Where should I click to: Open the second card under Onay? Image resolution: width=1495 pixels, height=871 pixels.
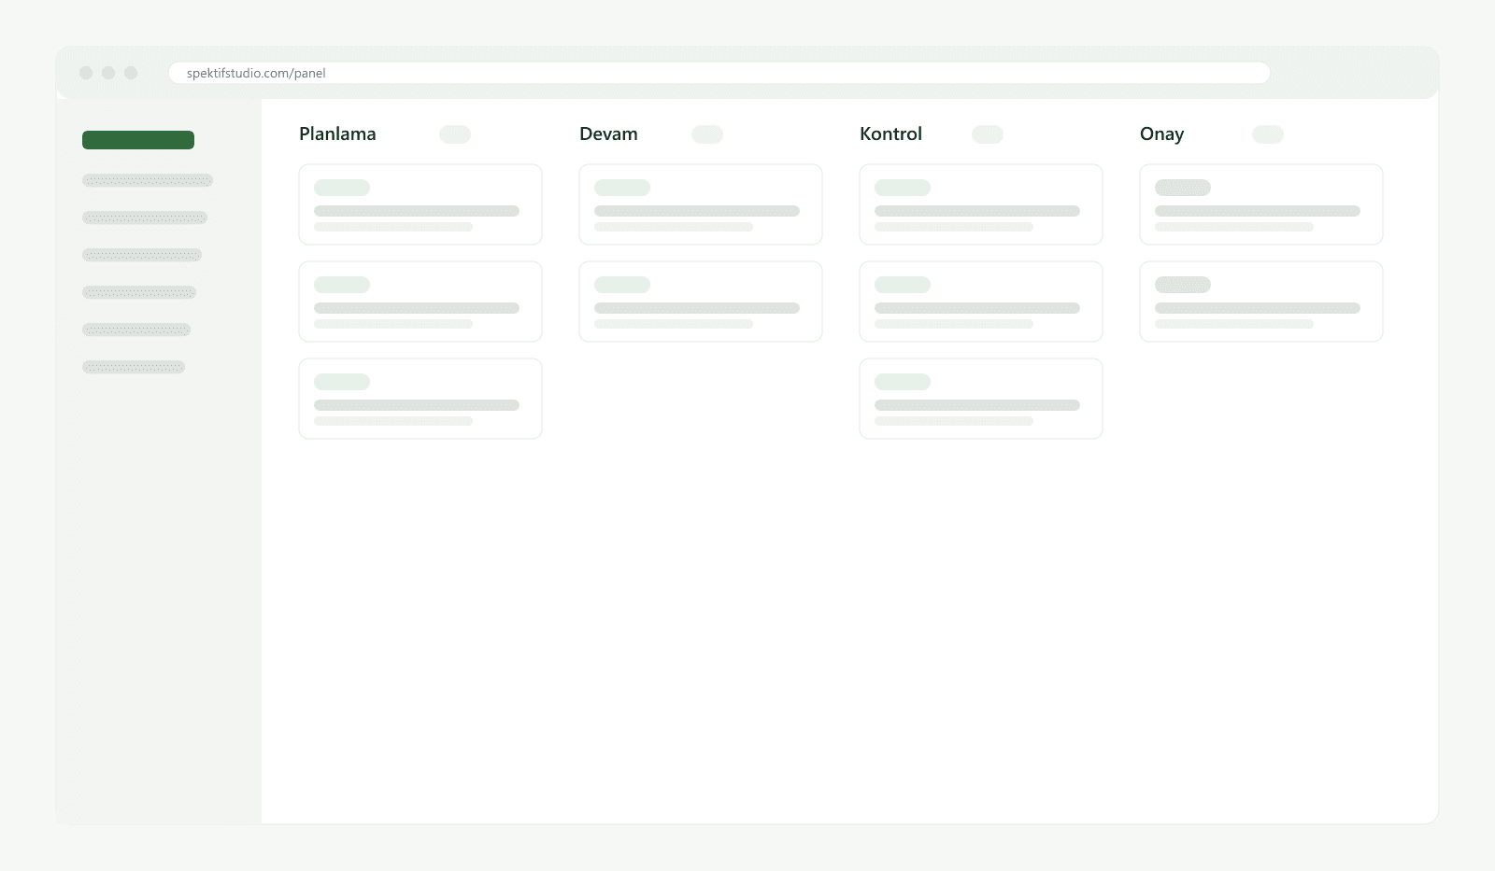pyautogui.click(x=1261, y=302)
